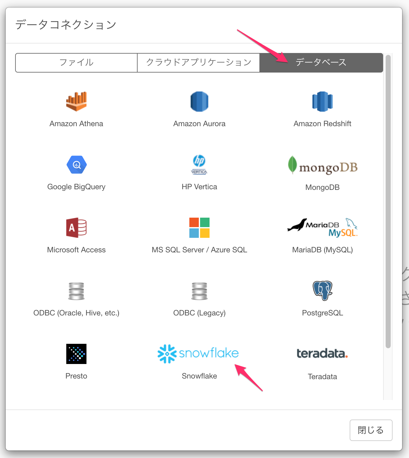Viewport: 409px width, 458px height.
Task: Click the mongoDB leaf logo
Action: point(323,165)
